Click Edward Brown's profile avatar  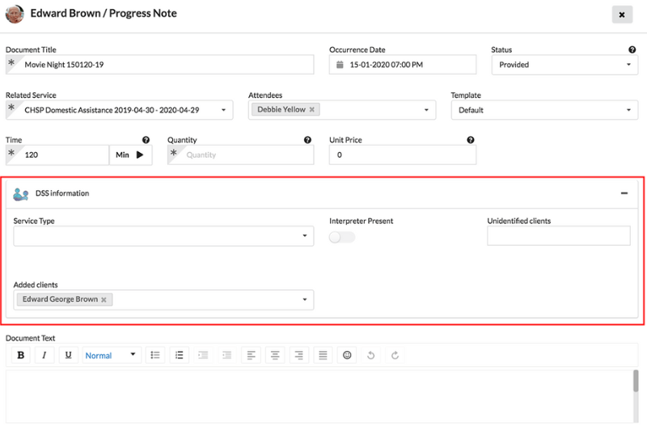pyautogui.click(x=15, y=14)
